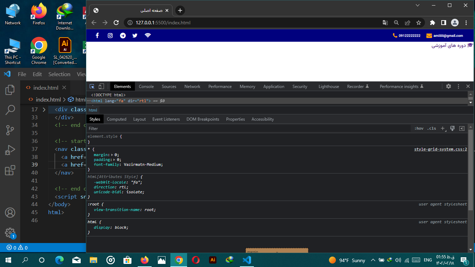This screenshot has width=475, height=267.
Task: Open the Event Listeners tab
Action: pos(166,119)
